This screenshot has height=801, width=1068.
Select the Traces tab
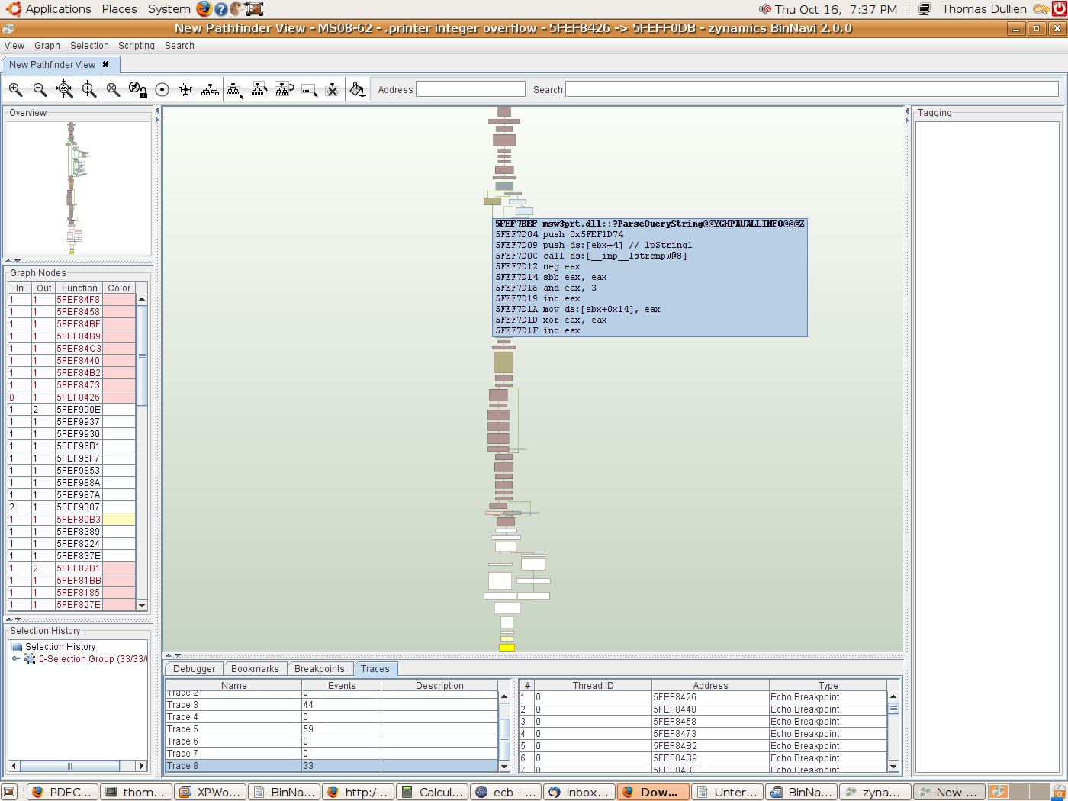(x=375, y=669)
